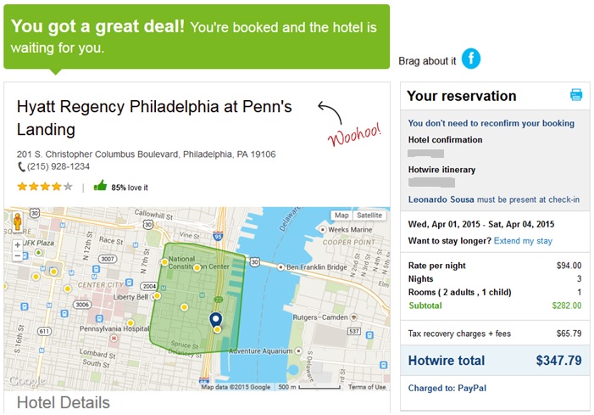
Task: Click the Liberty Bell yellow map marker
Action: point(157,296)
